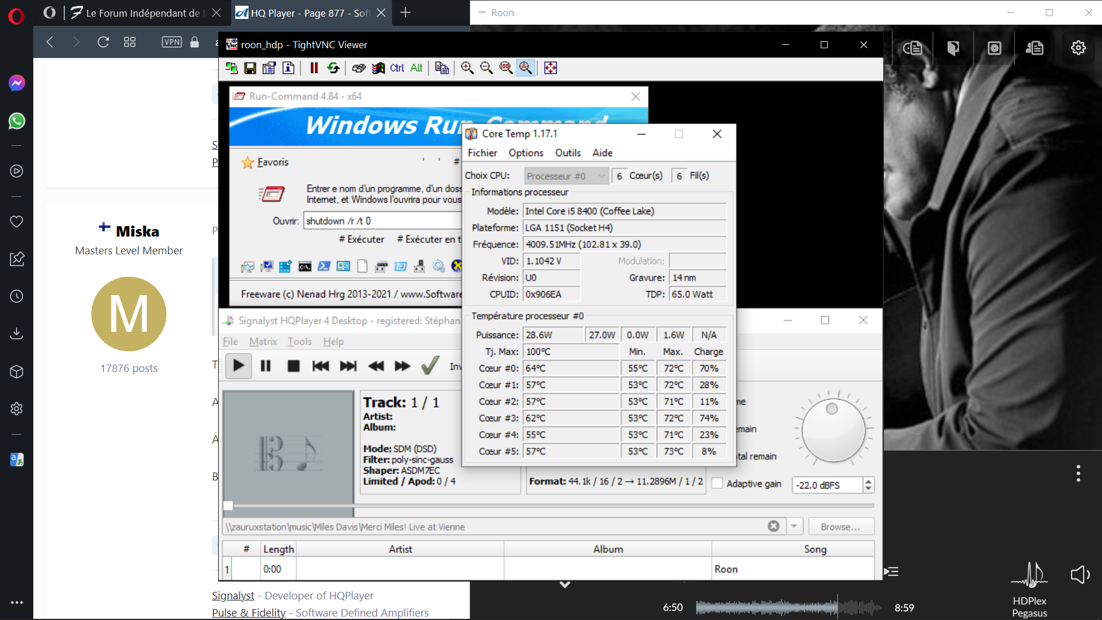Start playback in HQPlayer

click(238, 366)
